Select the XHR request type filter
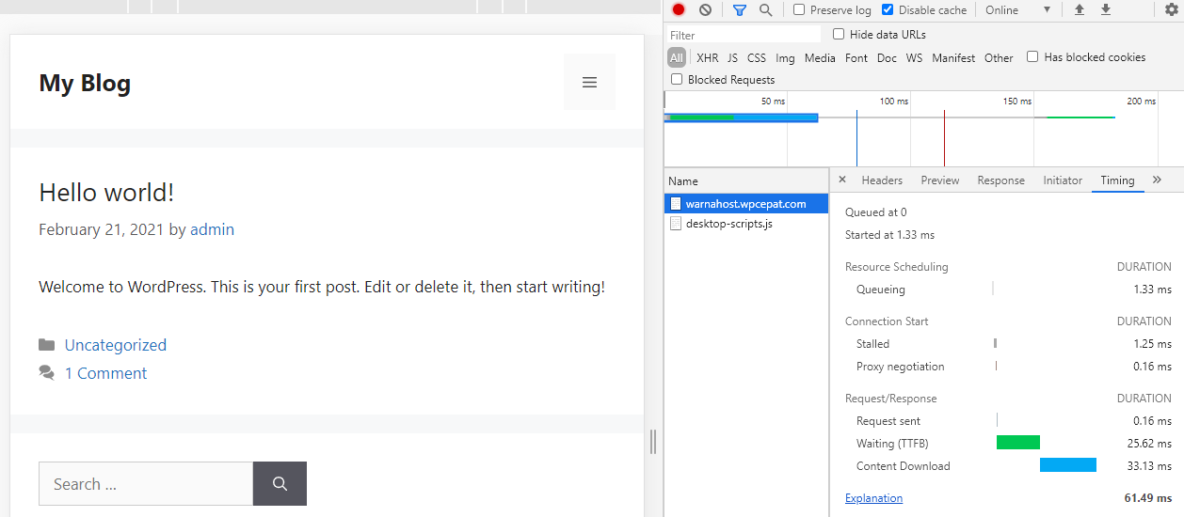Screen dimensions: 1184x517 click(707, 58)
